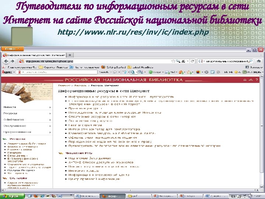Open Путеводитель по медицинским ресурсам Интернета
265x199 pixels.
115,112
